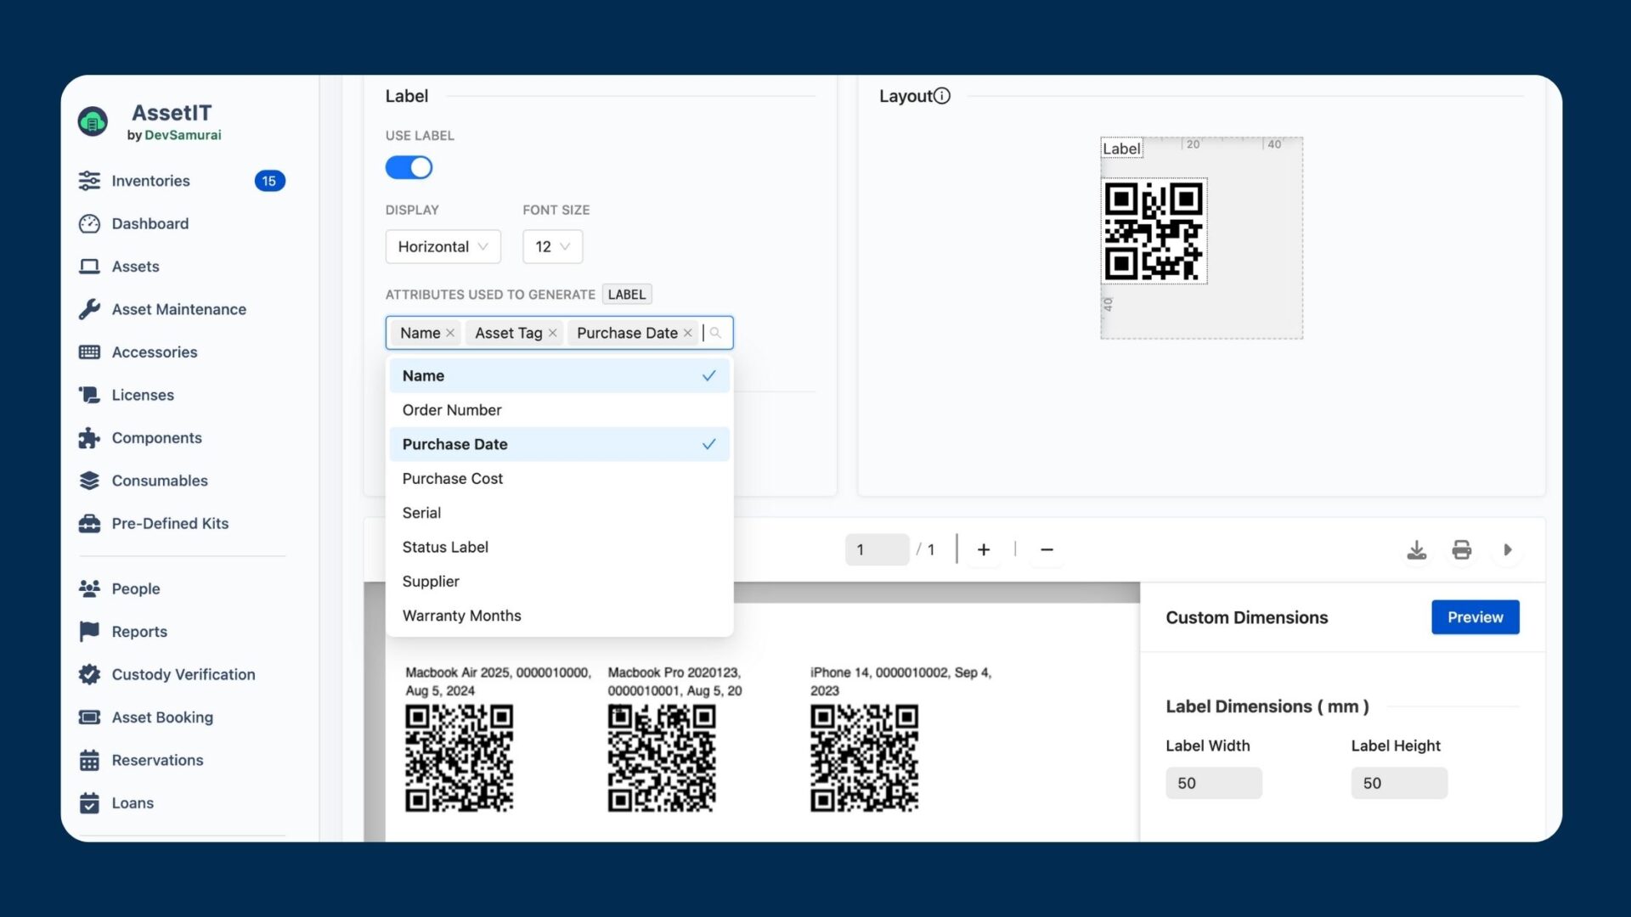Click the Label box in layout canvas
Viewport: 1631px width, 917px height.
pos(1121,149)
